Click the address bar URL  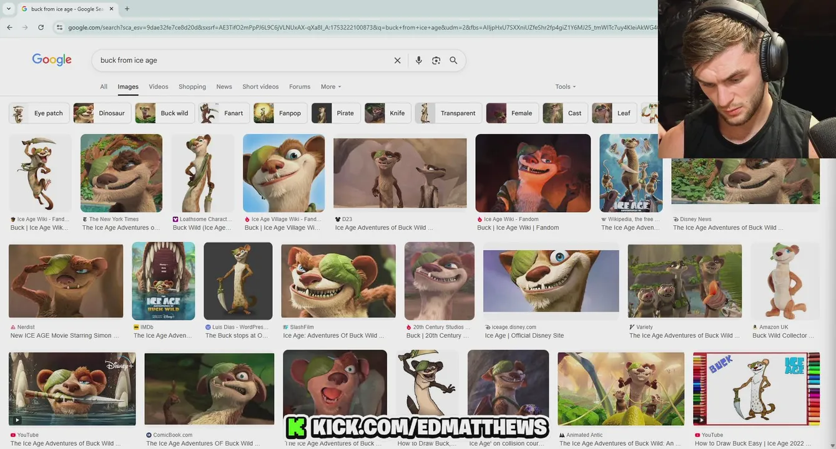(x=362, y=27)
